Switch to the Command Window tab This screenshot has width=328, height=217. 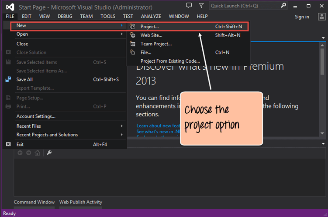34,202
